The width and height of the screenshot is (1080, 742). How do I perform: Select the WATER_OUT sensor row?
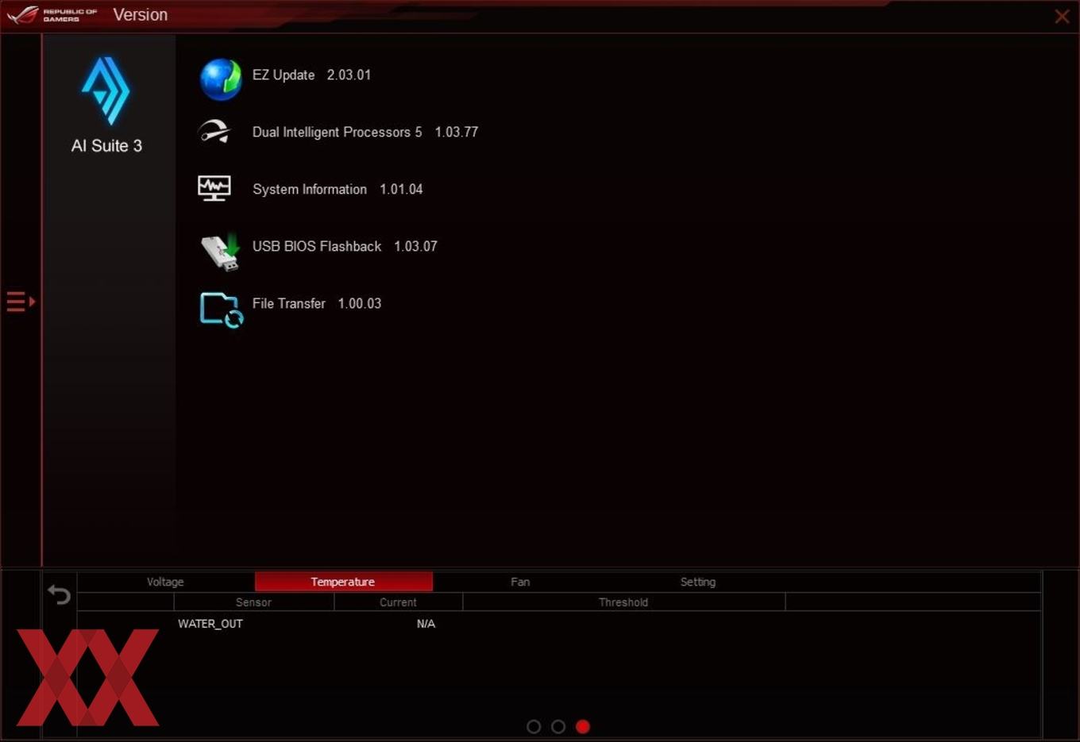[x=559, y=624]
